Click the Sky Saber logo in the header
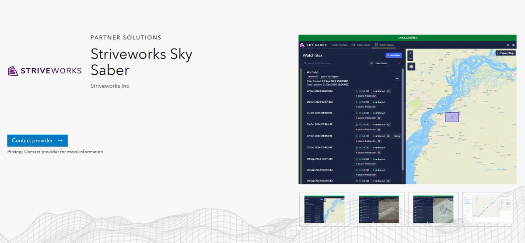 (313, 45)
